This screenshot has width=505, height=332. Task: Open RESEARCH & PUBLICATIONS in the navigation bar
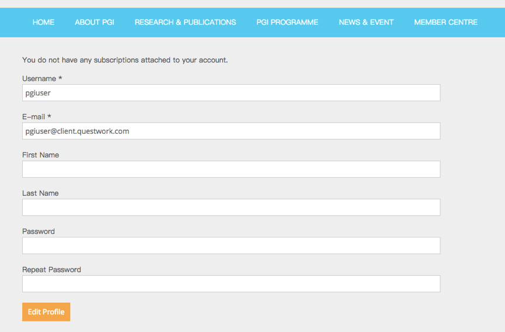pyautogui.click(x=185, y=22)
